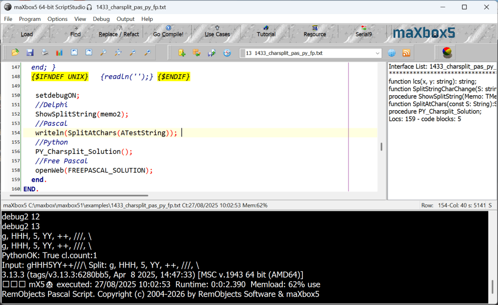Viewport: 498px width, 305px height.
Task: Click the yellow document with green plus icon
Action: click(182, 53)
